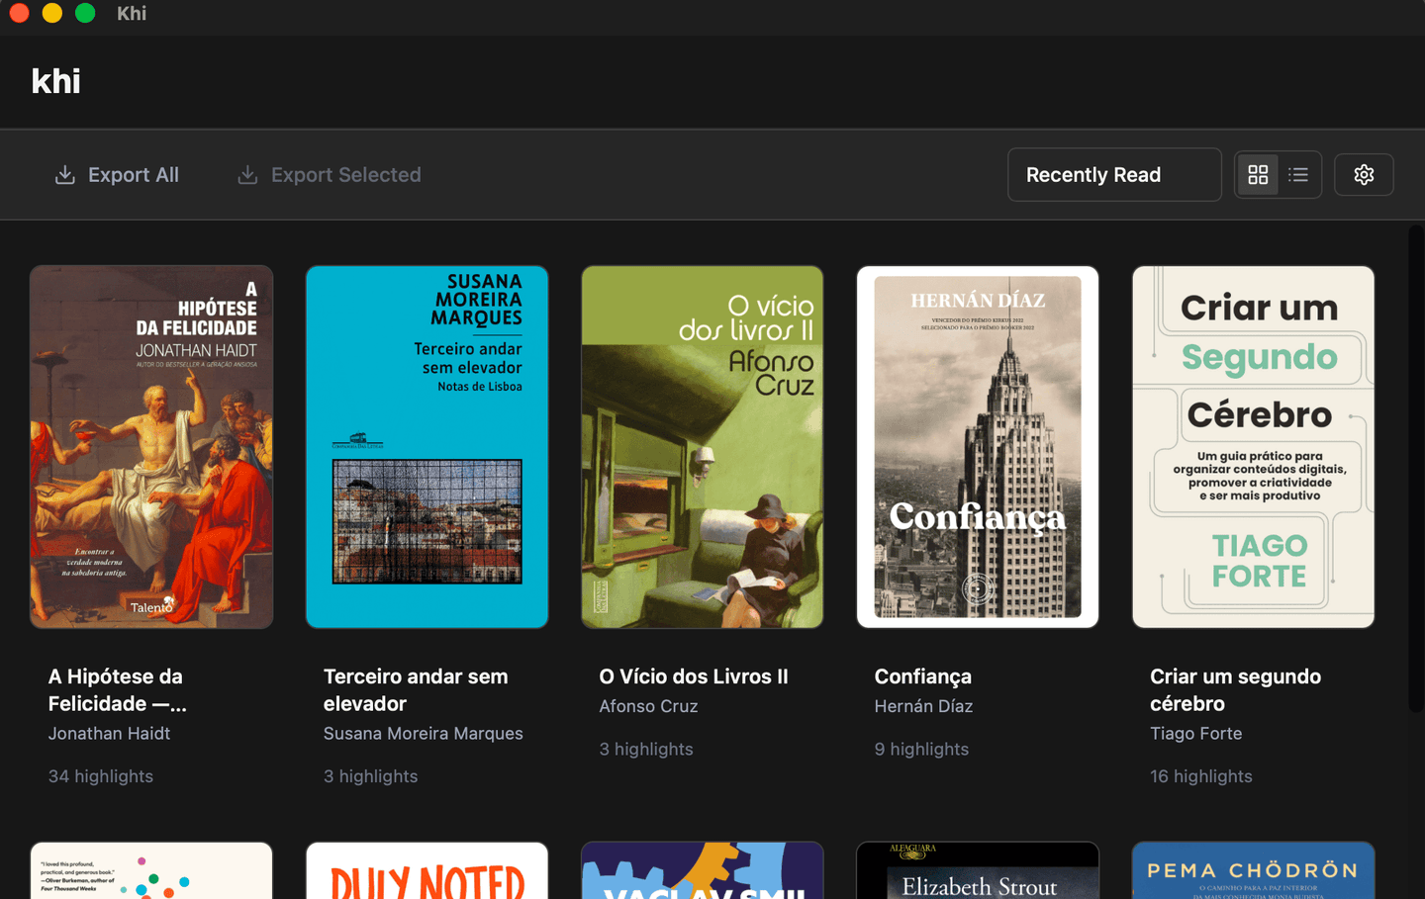The height and width of the screenshot is (899, 1425).
Task: Select A Hipótese da Felicidade book cover
Action: (151, 447)
